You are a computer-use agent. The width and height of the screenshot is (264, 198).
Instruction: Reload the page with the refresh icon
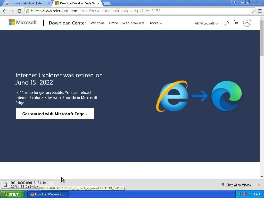point(19,11)
